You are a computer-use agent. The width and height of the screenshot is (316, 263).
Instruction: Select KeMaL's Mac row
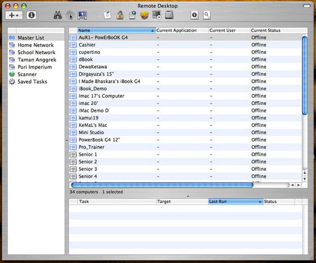[186, 125]
